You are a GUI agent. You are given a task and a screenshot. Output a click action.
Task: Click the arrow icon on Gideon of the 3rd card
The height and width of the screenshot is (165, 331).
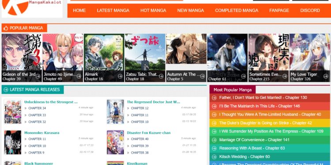38,76
